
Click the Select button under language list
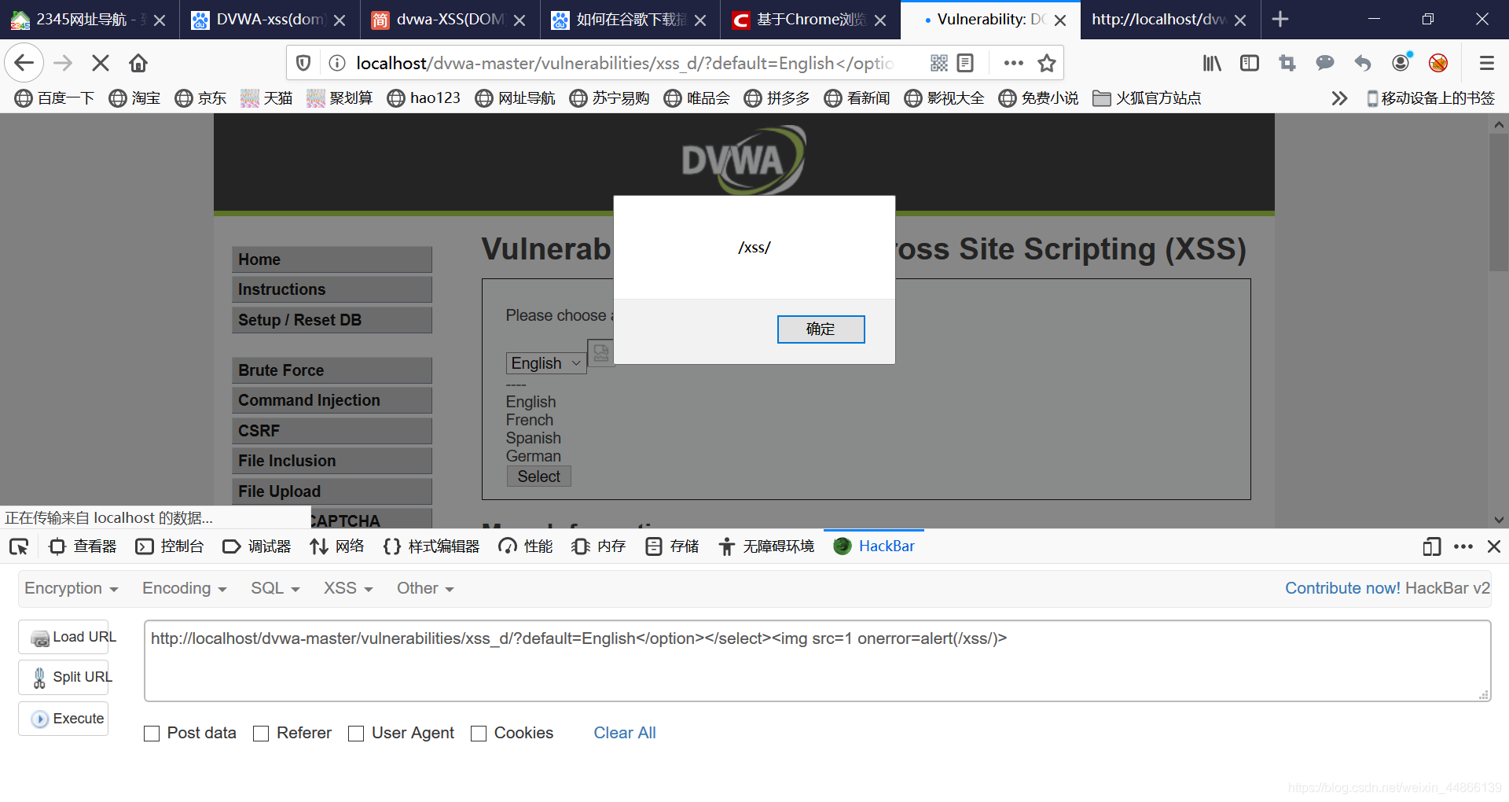(x=538, y=476)
